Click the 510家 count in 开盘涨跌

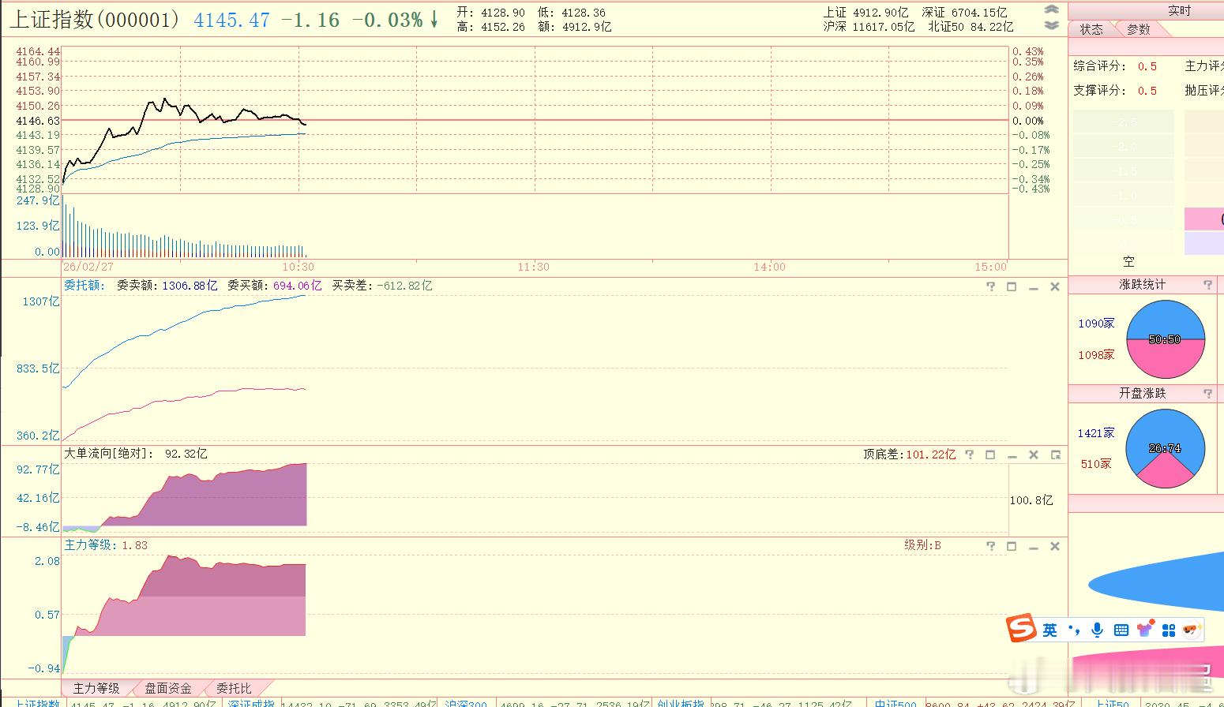click(x=1096, y=464)
